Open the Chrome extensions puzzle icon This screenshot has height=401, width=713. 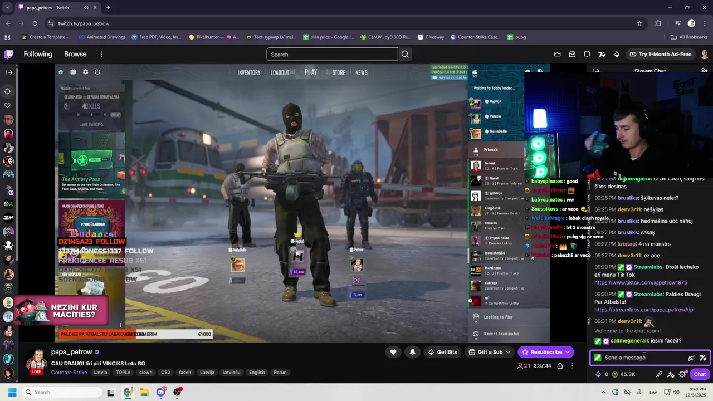tap(658, 23)
